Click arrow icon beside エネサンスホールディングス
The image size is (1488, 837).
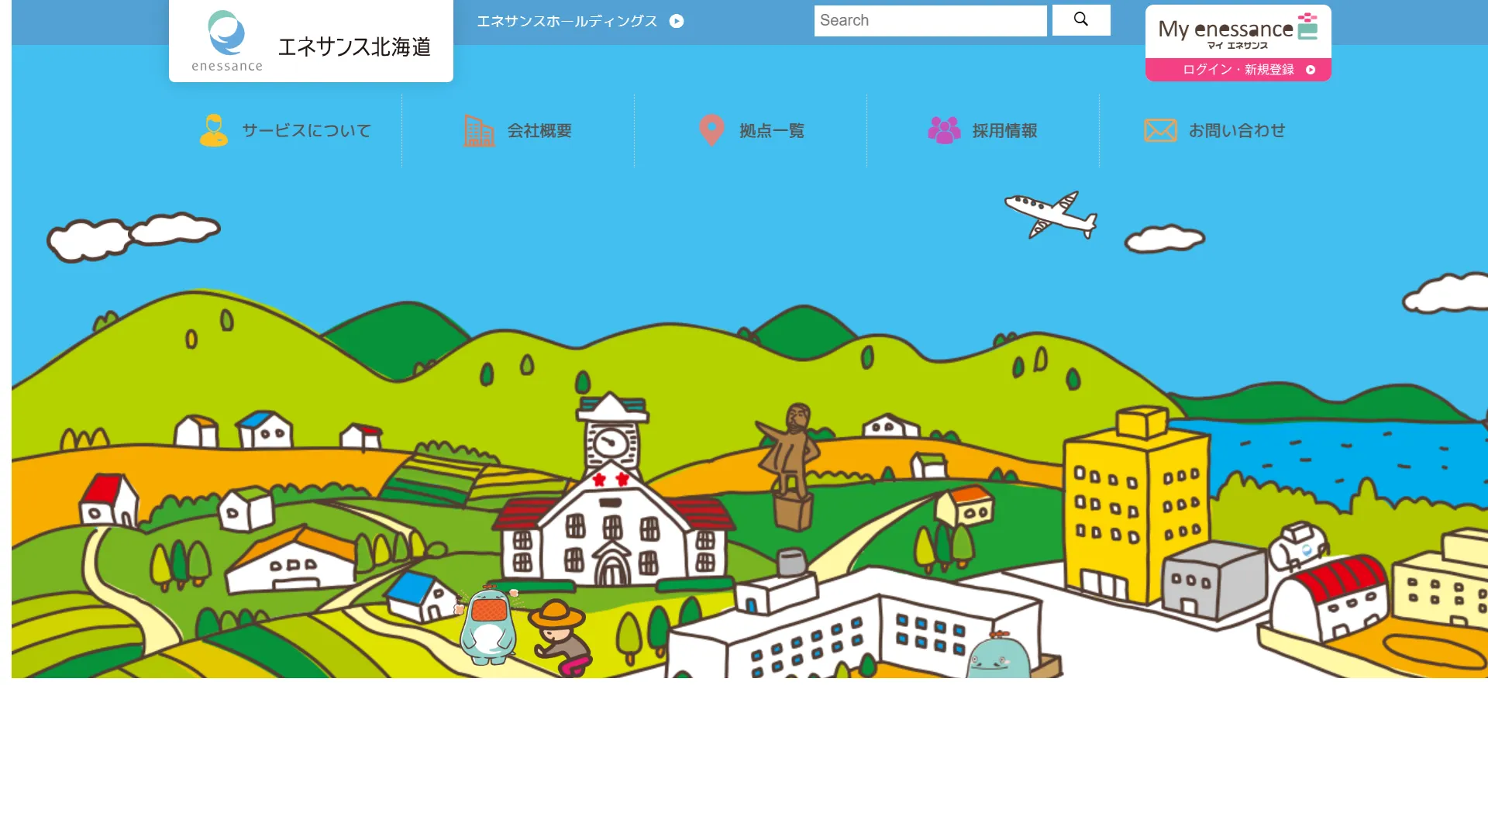click(x=677, y=21)
